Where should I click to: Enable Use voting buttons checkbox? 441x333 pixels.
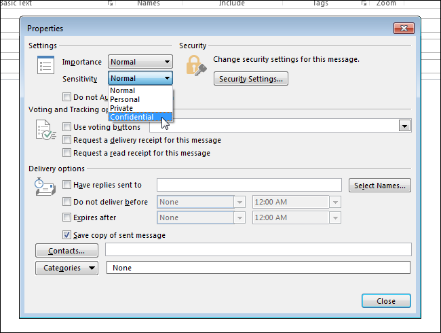click(x=66, y=127)
